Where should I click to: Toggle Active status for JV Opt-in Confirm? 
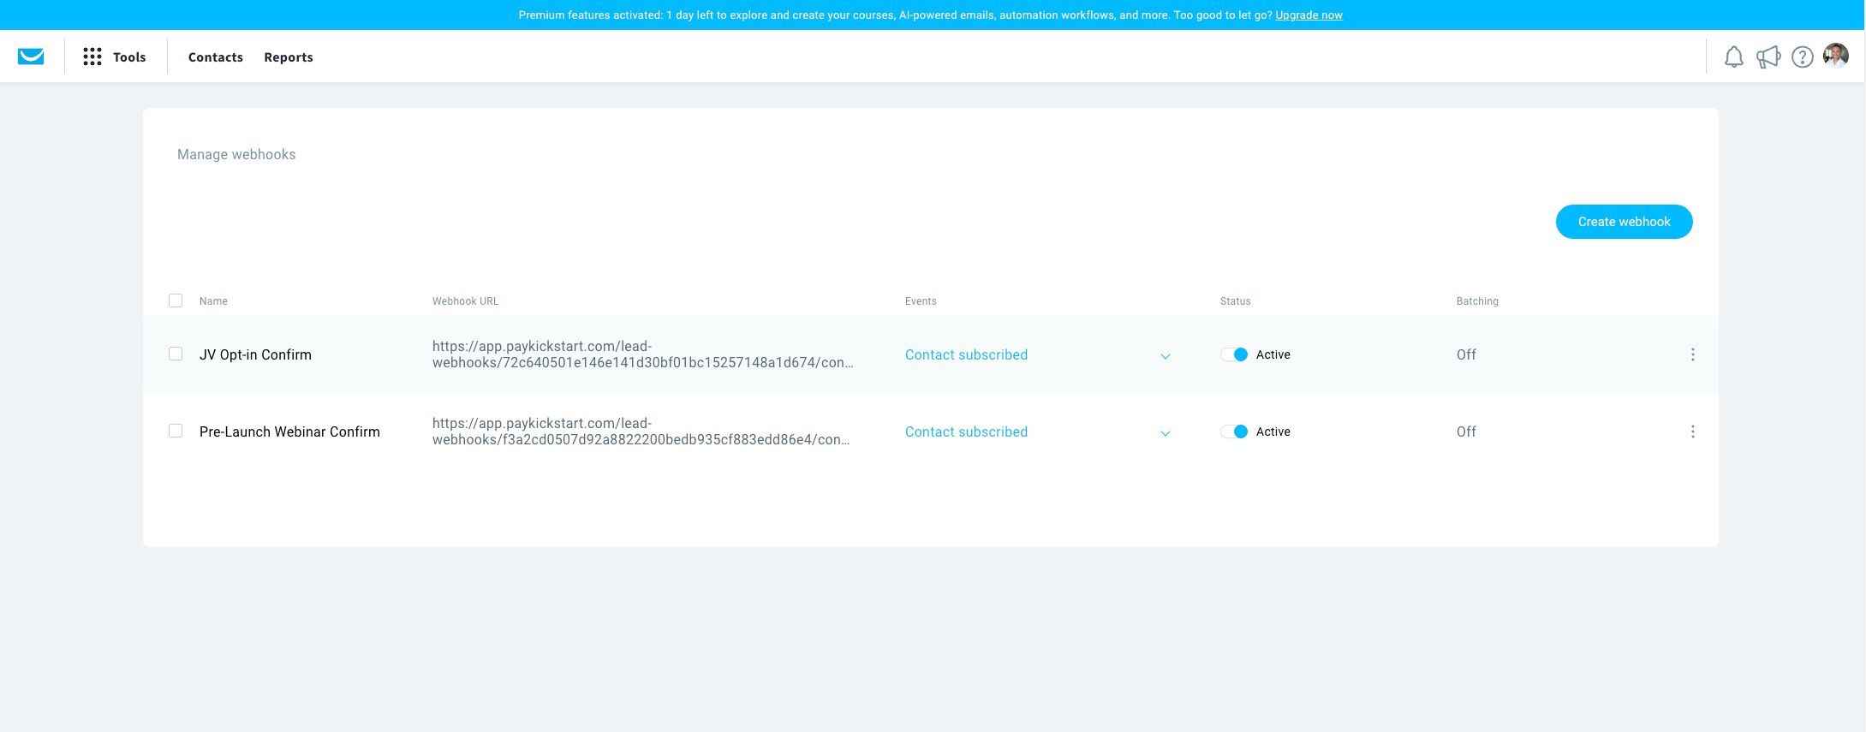click(x=1234, y=354)
